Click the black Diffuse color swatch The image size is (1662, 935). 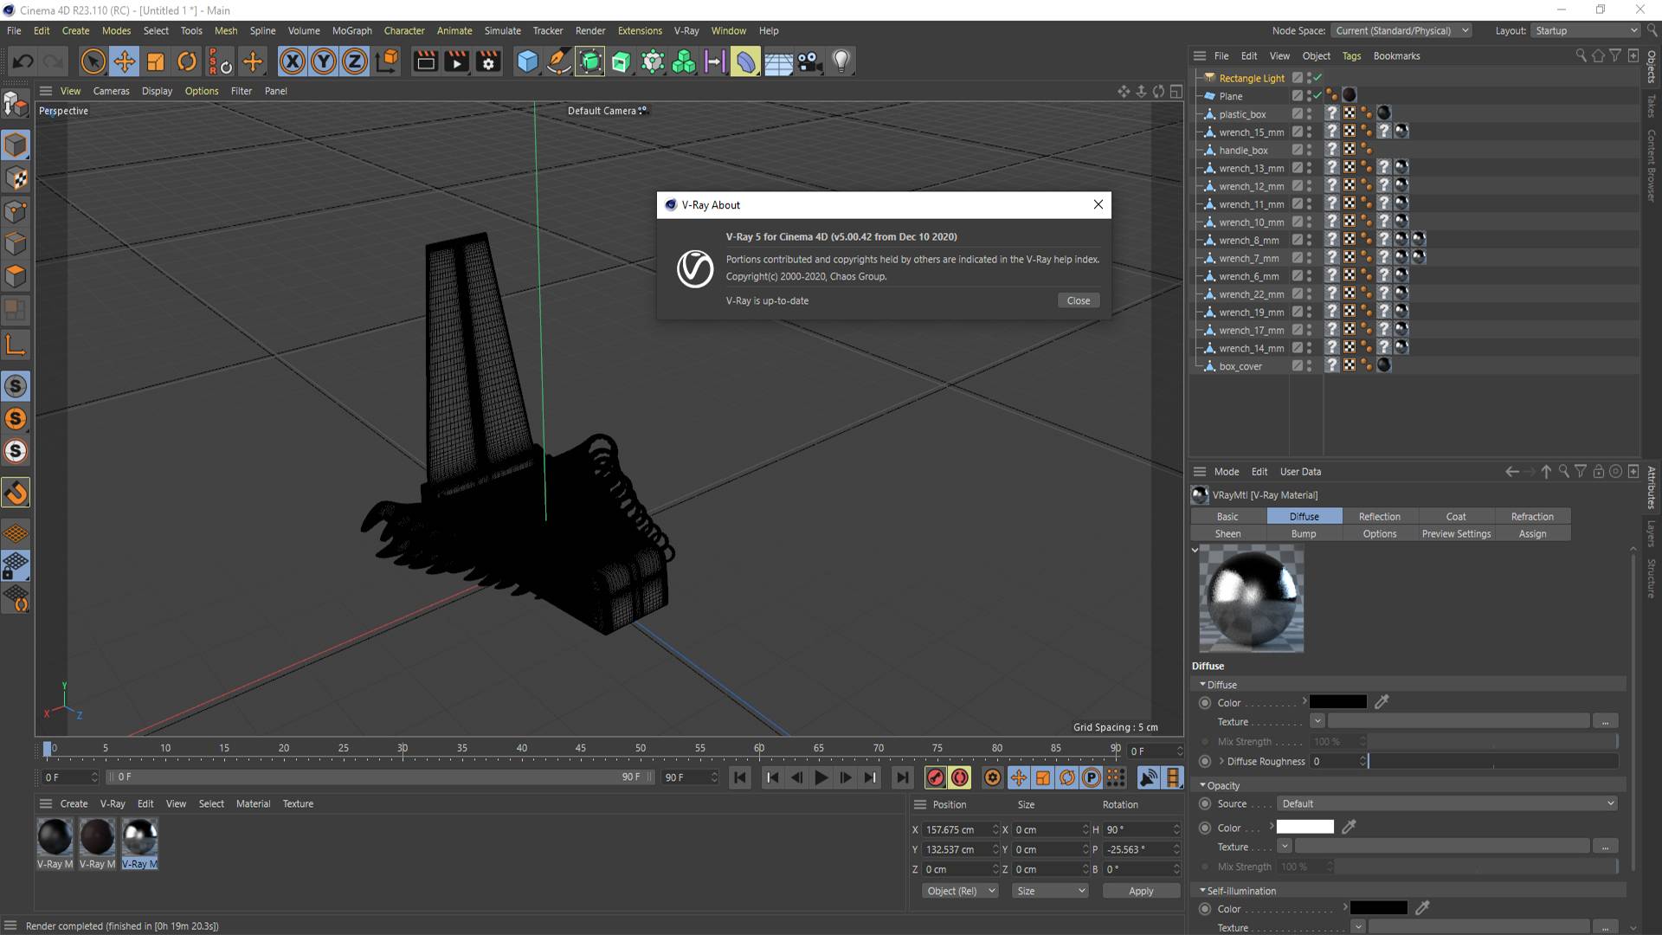click(x=1337, y=702)
